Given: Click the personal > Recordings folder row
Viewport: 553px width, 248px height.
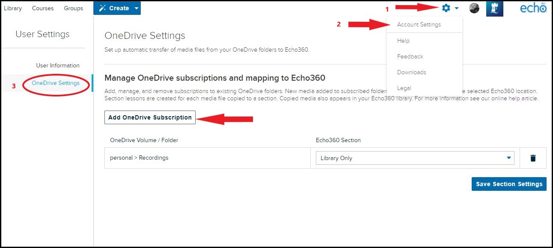Looking at the screenshot, I should pyautogui.click(x=207, y=158).
